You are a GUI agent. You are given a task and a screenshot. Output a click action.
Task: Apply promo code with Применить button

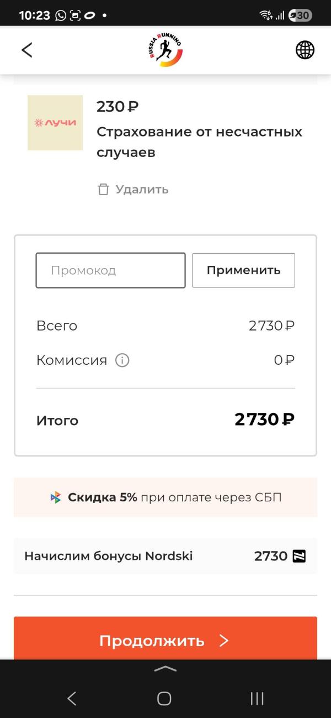click(x=243, y=270)
